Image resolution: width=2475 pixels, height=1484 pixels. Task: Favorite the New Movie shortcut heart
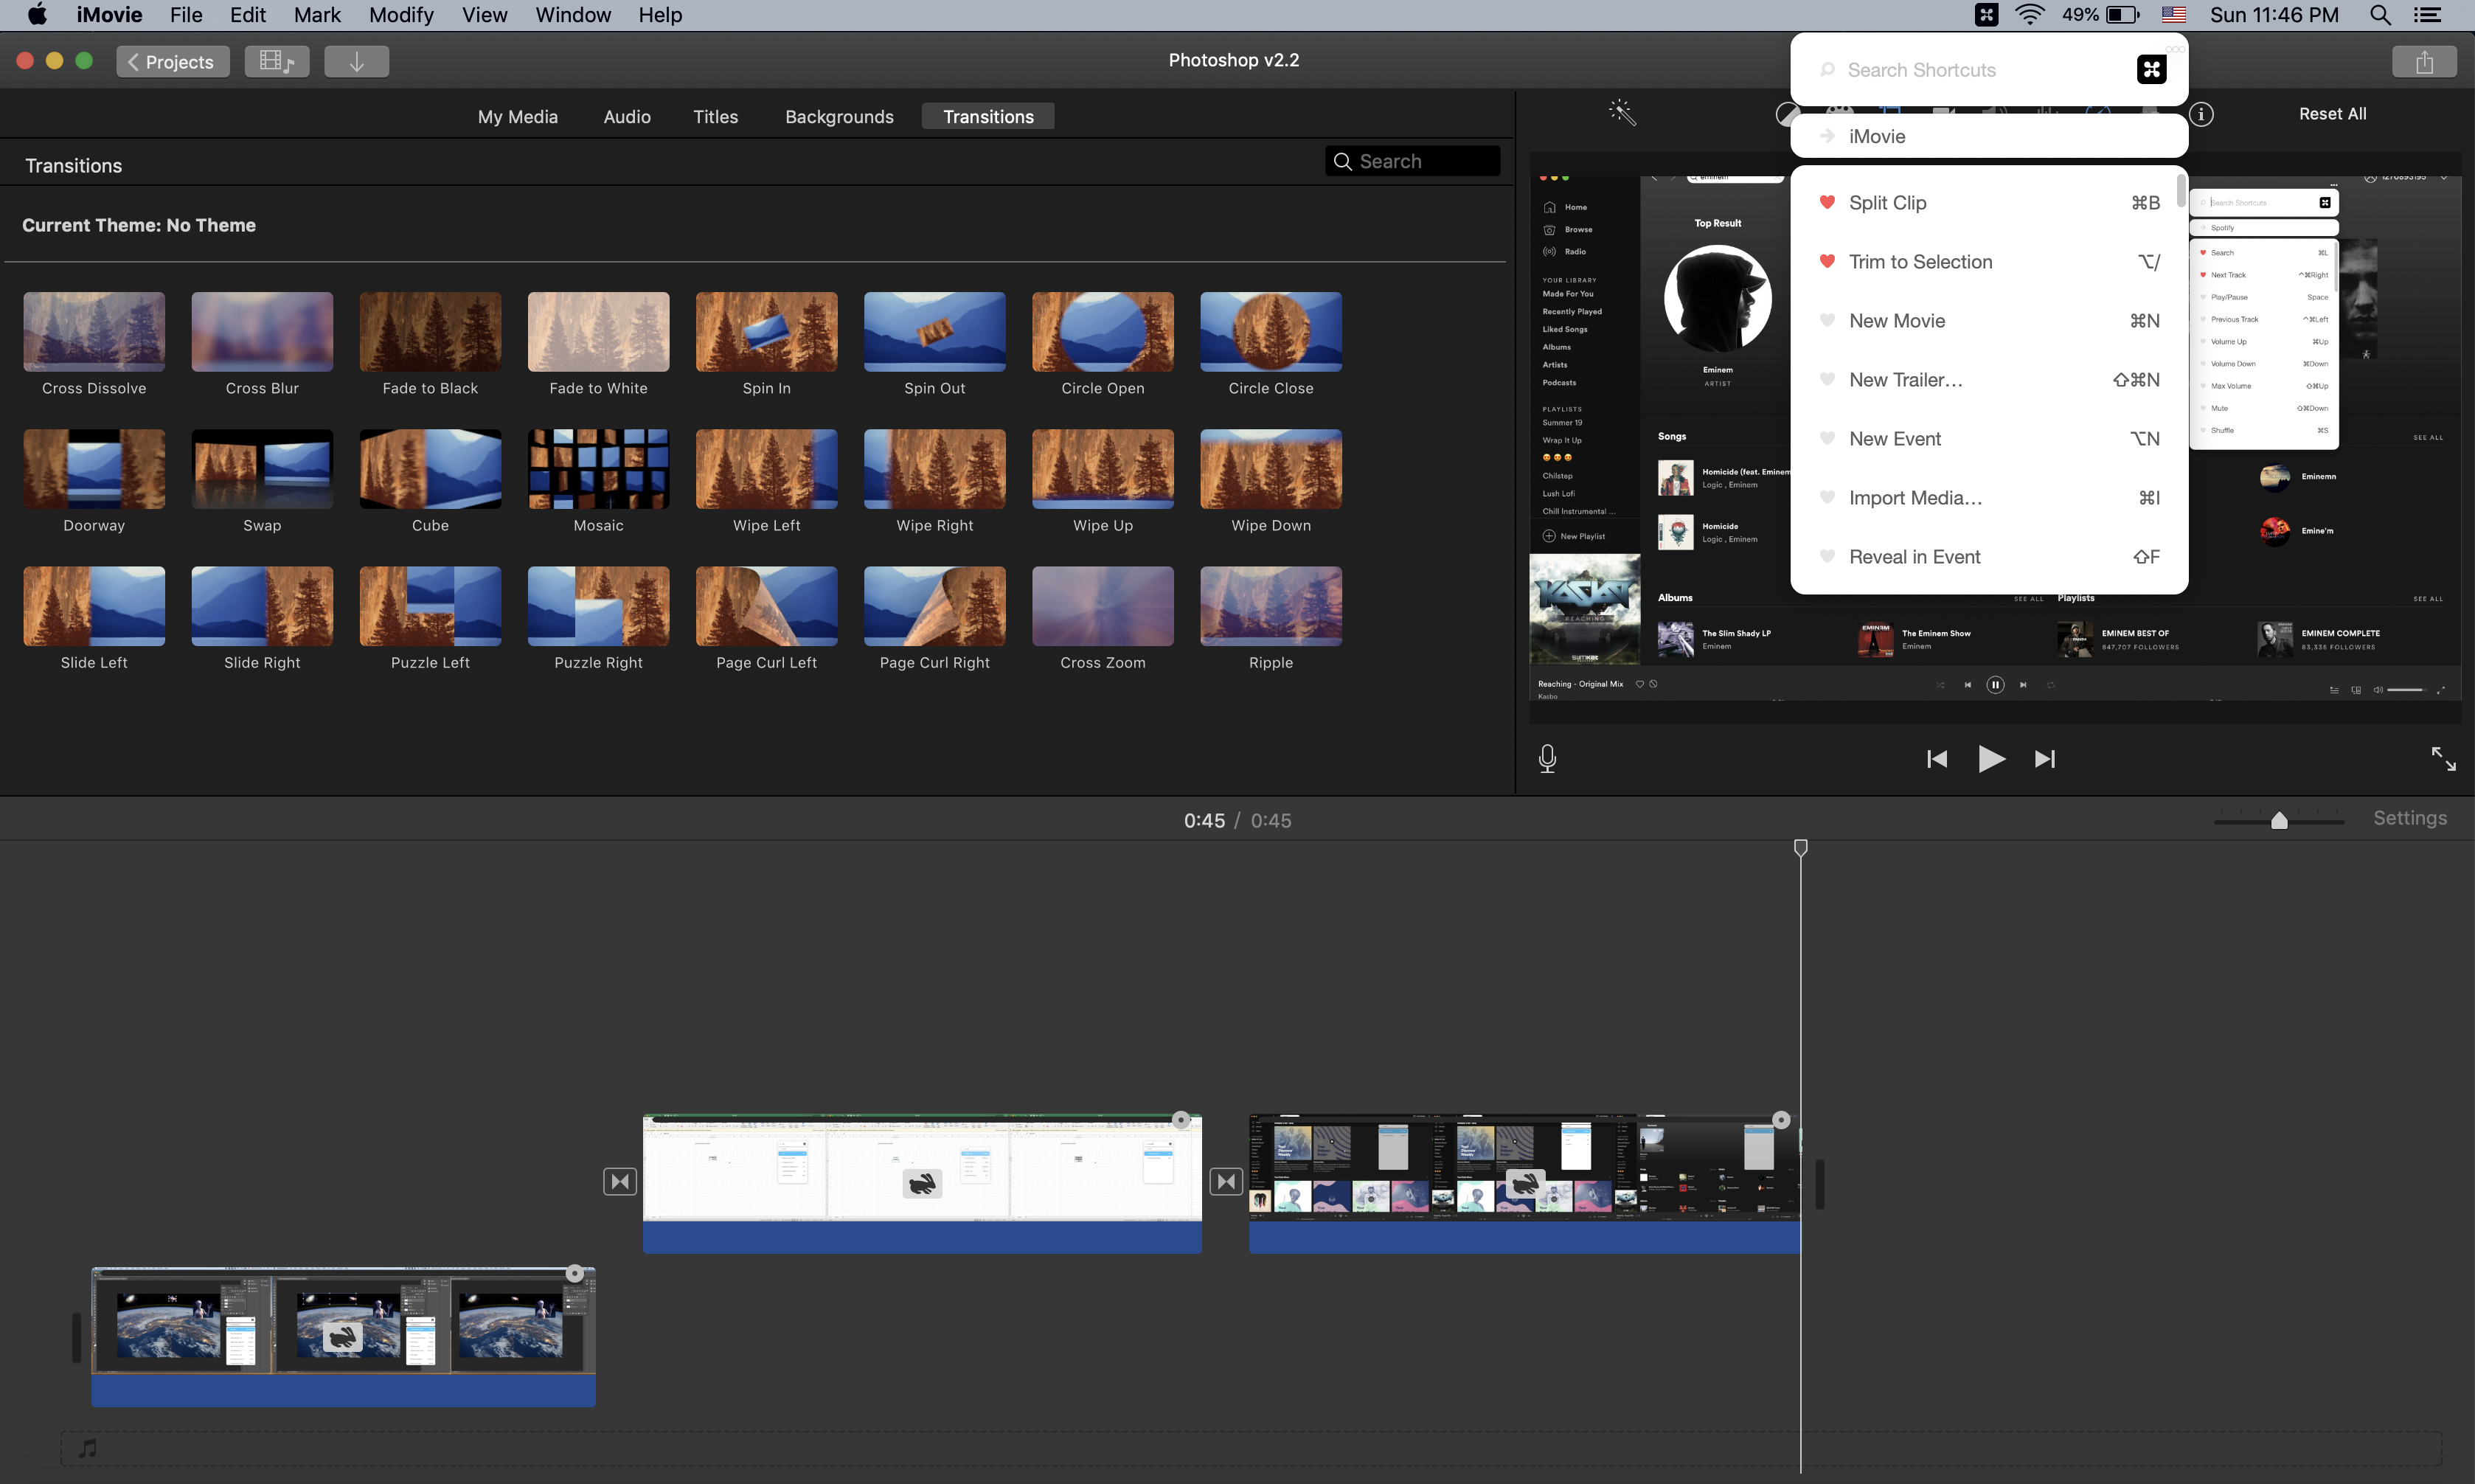point(1827,320)
